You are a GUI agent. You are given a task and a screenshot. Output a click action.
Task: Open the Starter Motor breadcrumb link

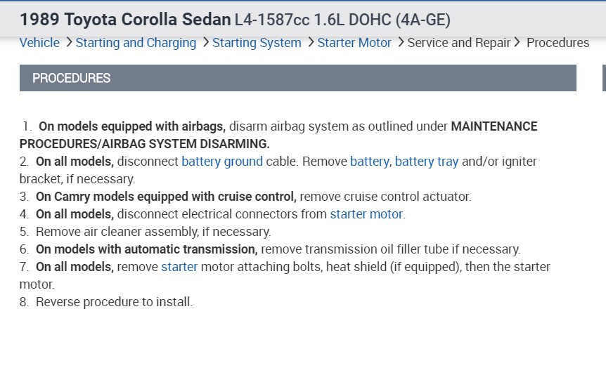pyautogui.click(x=354, y=43)
